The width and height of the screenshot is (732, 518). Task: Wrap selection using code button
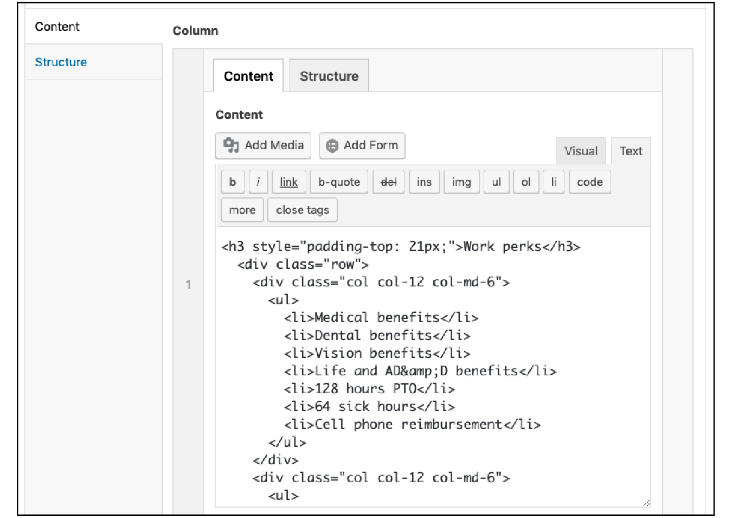(x=589, y=182)
